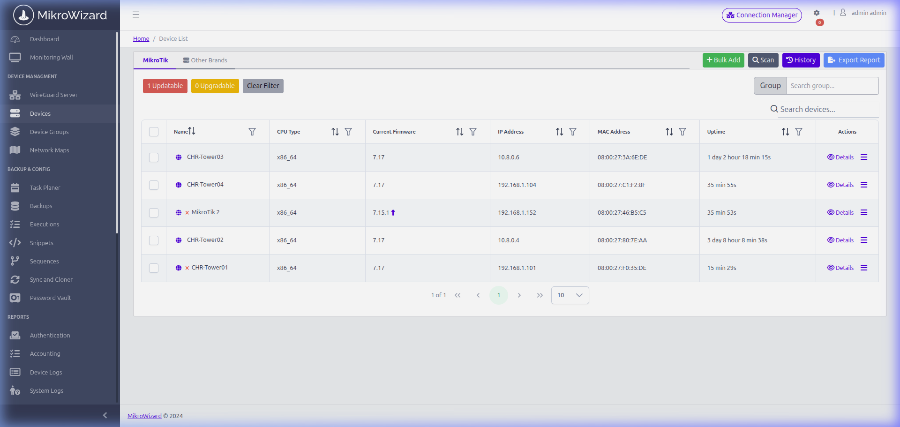Select checkbox for CHR-Tower02 row
The width and height of the screenshot is (900, 427).
point(154,240)
